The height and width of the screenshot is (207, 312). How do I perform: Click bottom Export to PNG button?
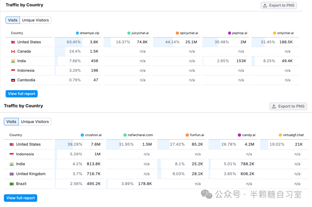pos(288,106)
